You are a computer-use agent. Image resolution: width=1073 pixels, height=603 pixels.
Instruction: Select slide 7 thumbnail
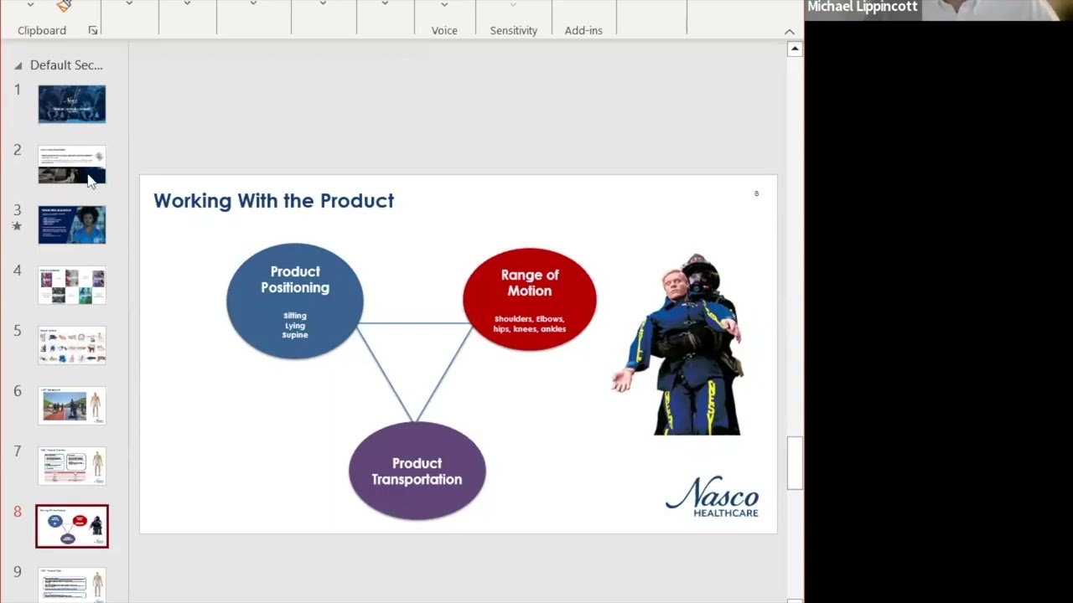click(x=72, y=466)
